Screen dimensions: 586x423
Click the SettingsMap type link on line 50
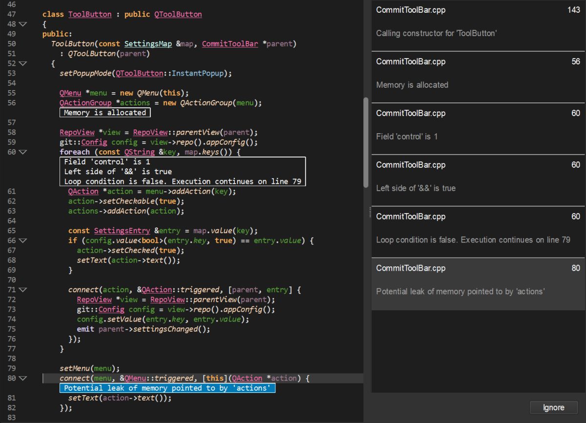148,44
